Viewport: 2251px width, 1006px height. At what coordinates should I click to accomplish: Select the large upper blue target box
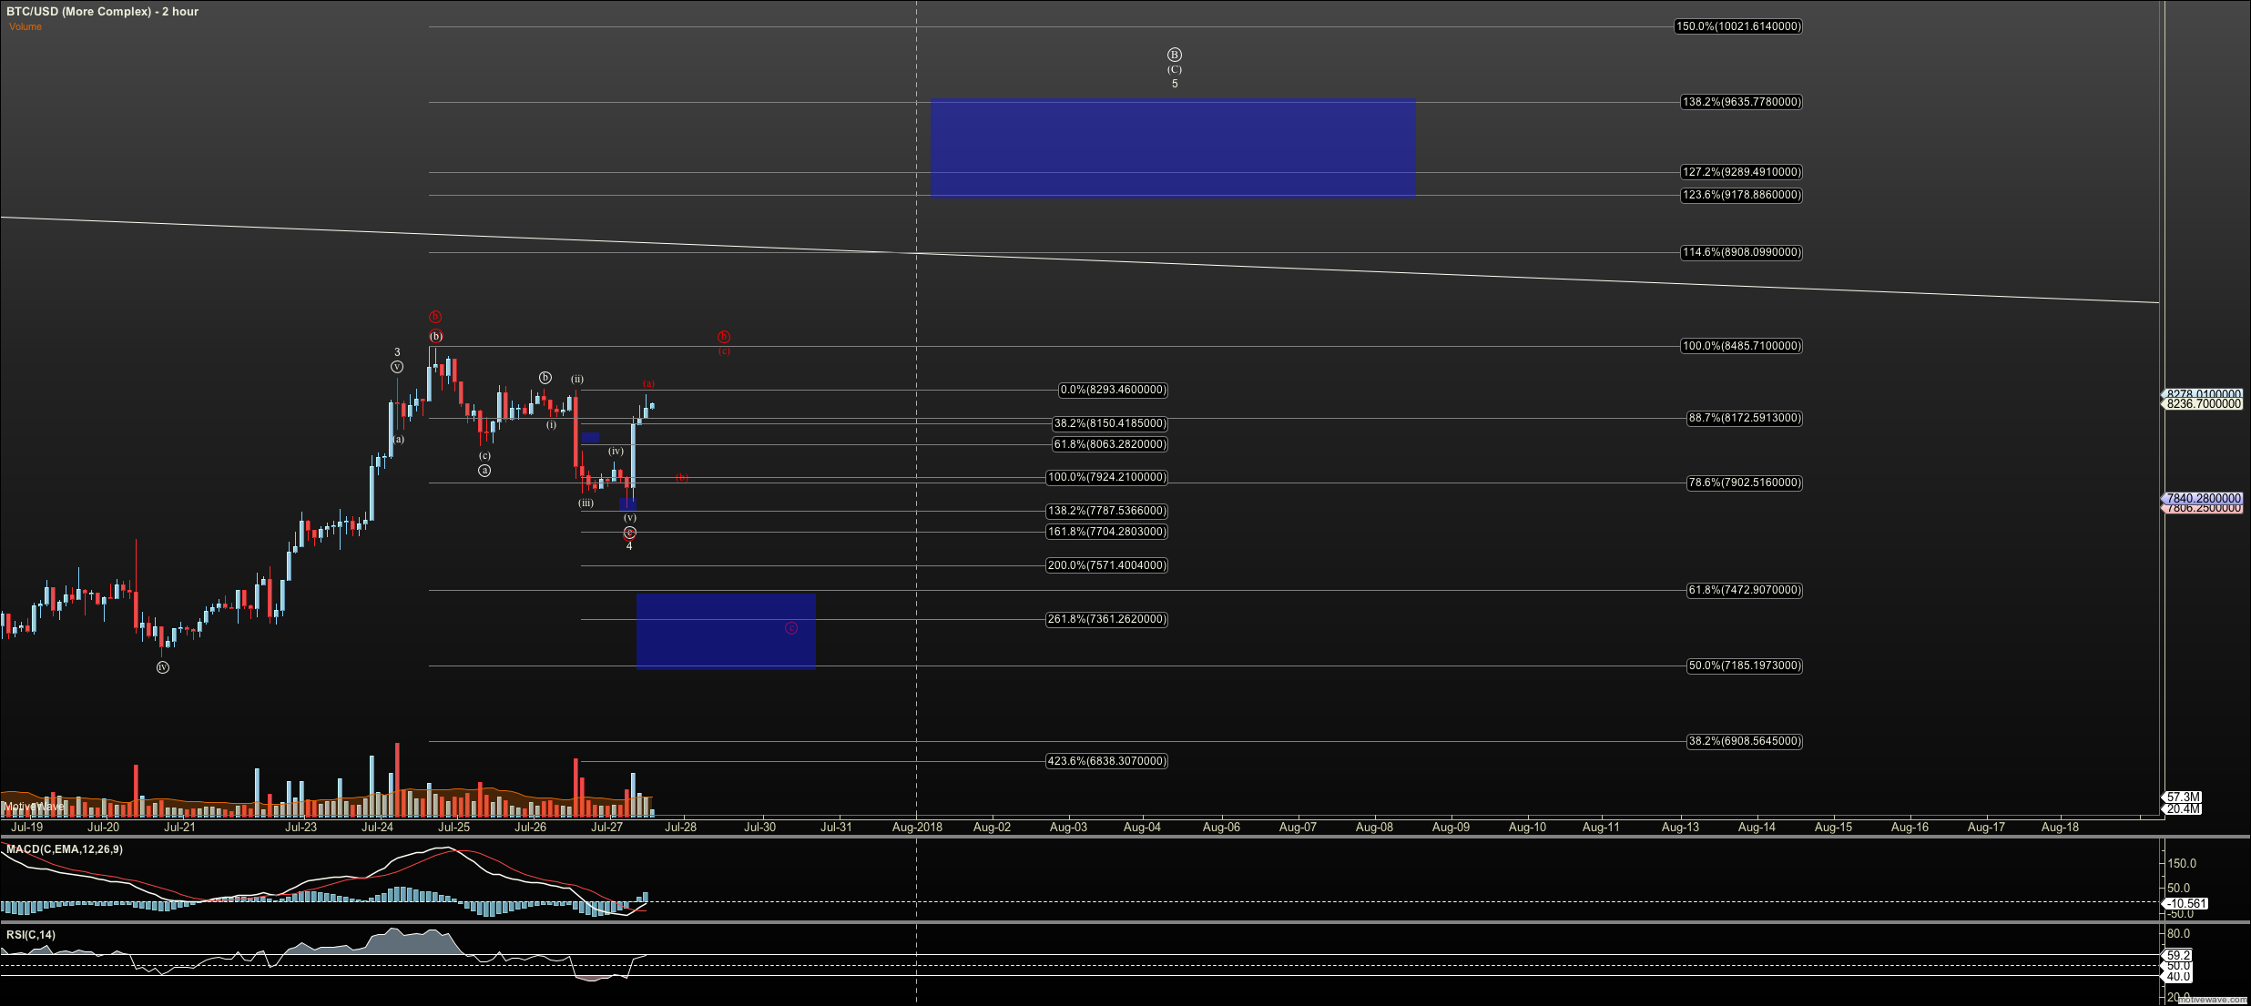pyautogui.click(x=1173, y=147)
